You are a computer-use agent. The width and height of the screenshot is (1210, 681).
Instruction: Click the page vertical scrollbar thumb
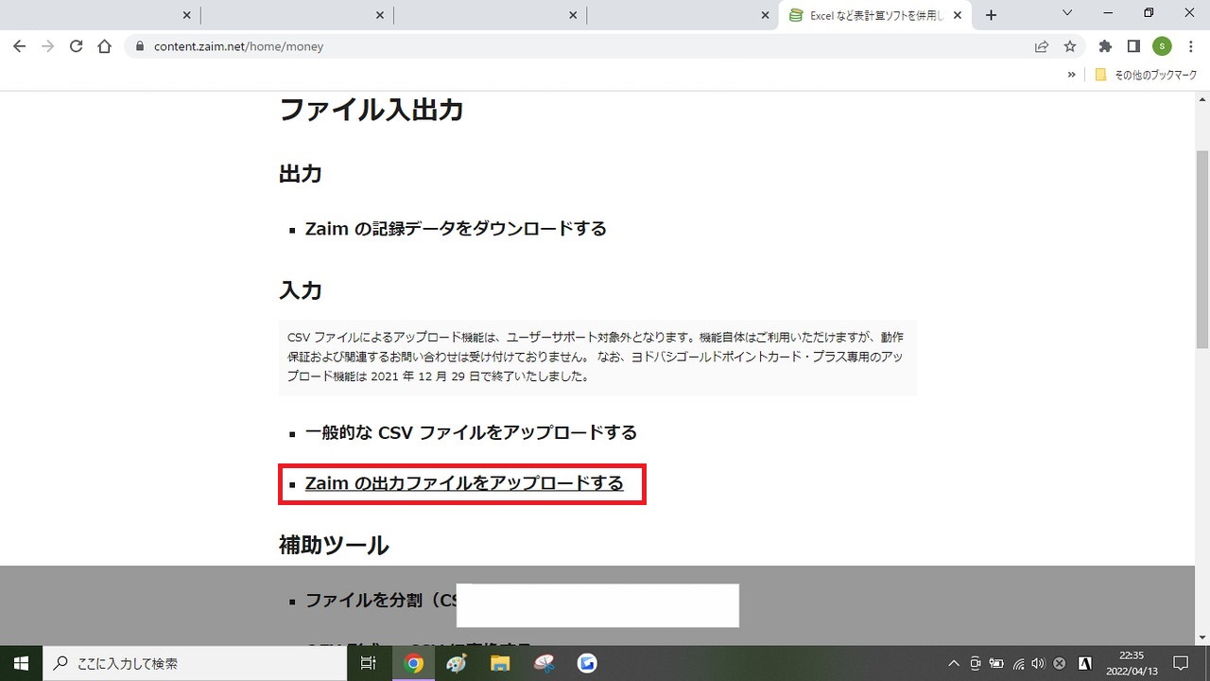1202,251
